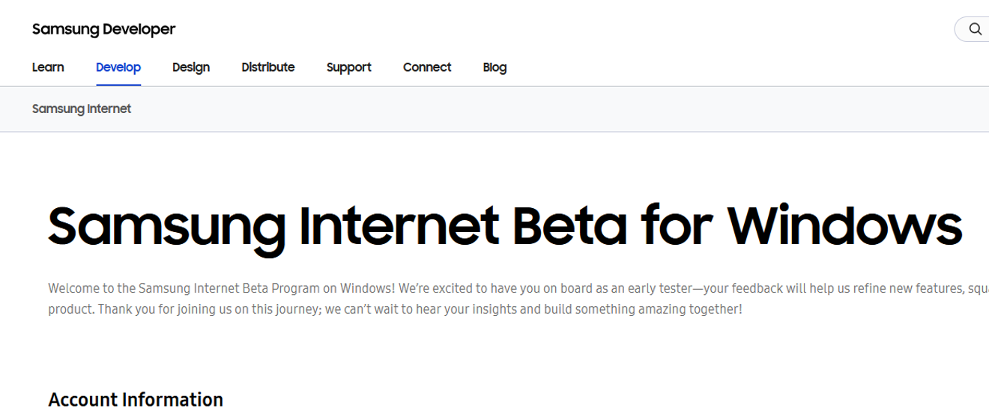The image size is (989, 417).
Task: Go to the Distribute section
Action: [x=268, y=67]
